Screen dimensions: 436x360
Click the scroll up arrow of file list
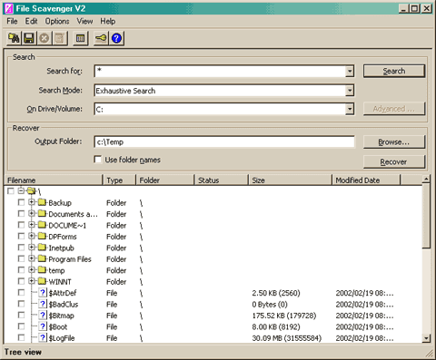[x=426, y=179]
